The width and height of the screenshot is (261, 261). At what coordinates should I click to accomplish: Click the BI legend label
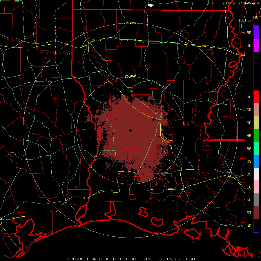click(249, 213)
